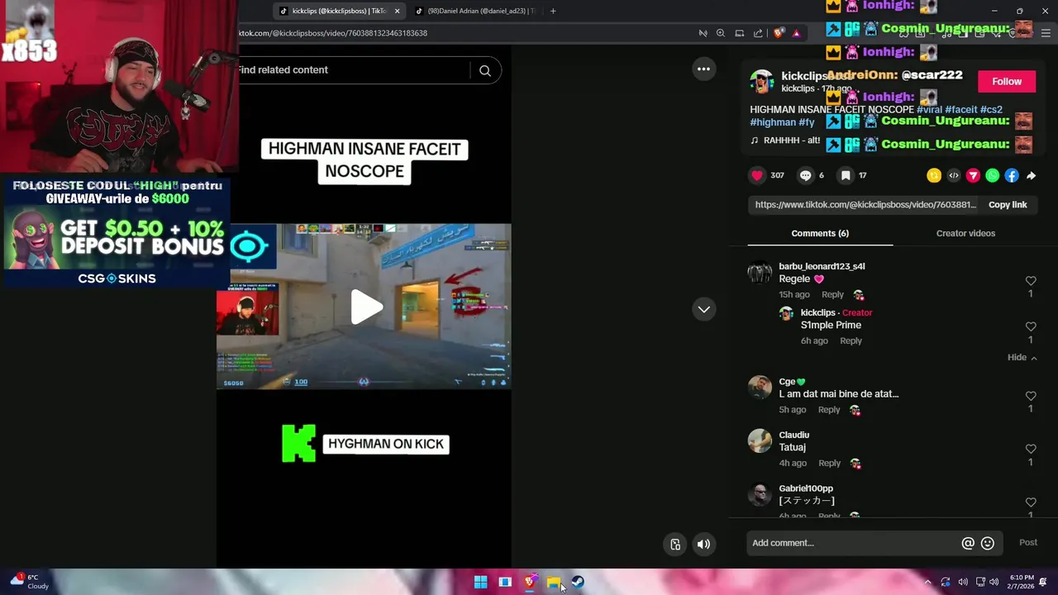Save video with the bookmark icon
Image resolution: width=1058 pixels, height=595 pixels.
point(846,175)
